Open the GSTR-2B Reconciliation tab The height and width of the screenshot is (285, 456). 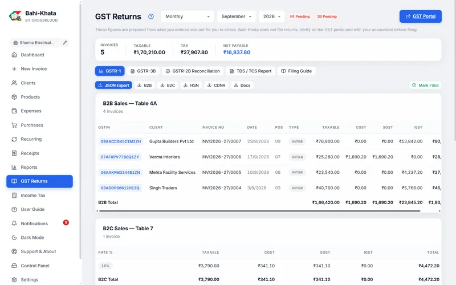193,71
